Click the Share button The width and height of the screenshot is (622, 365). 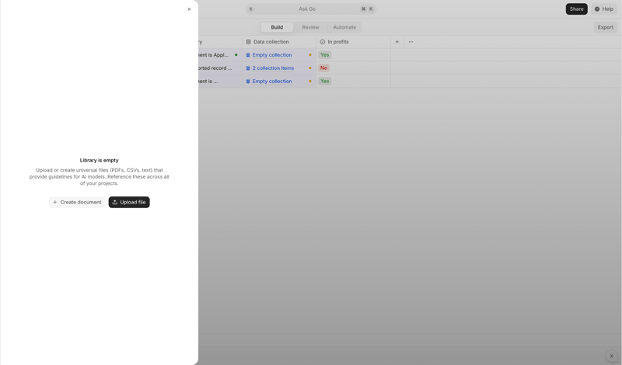(x=576, y=9)
